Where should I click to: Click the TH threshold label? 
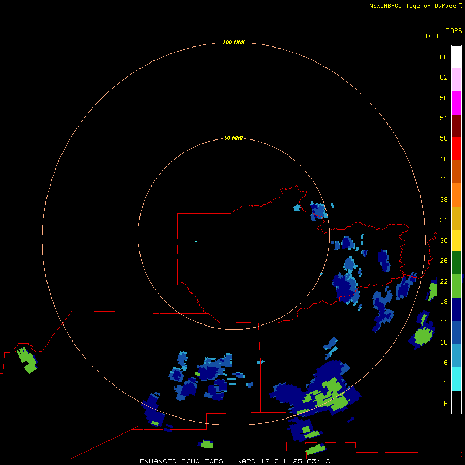(444, 404)
